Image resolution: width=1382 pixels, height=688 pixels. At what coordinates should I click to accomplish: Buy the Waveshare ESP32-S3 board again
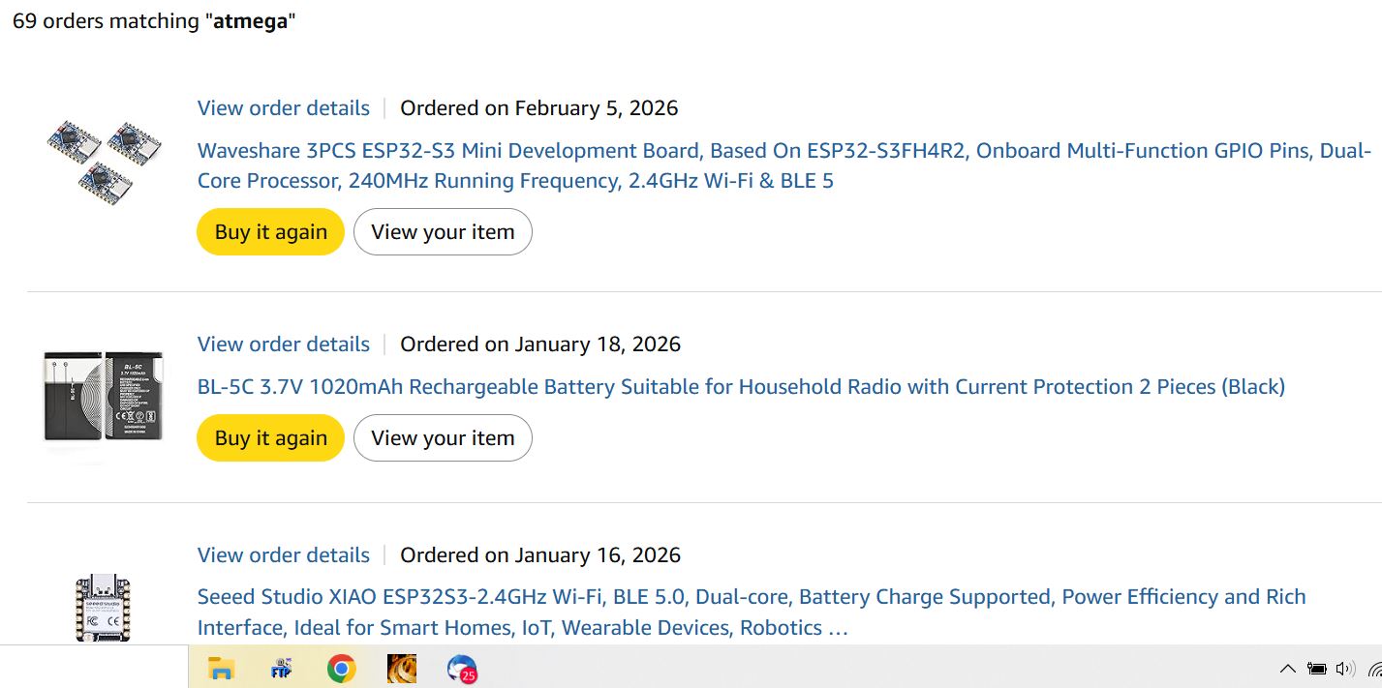271,232
